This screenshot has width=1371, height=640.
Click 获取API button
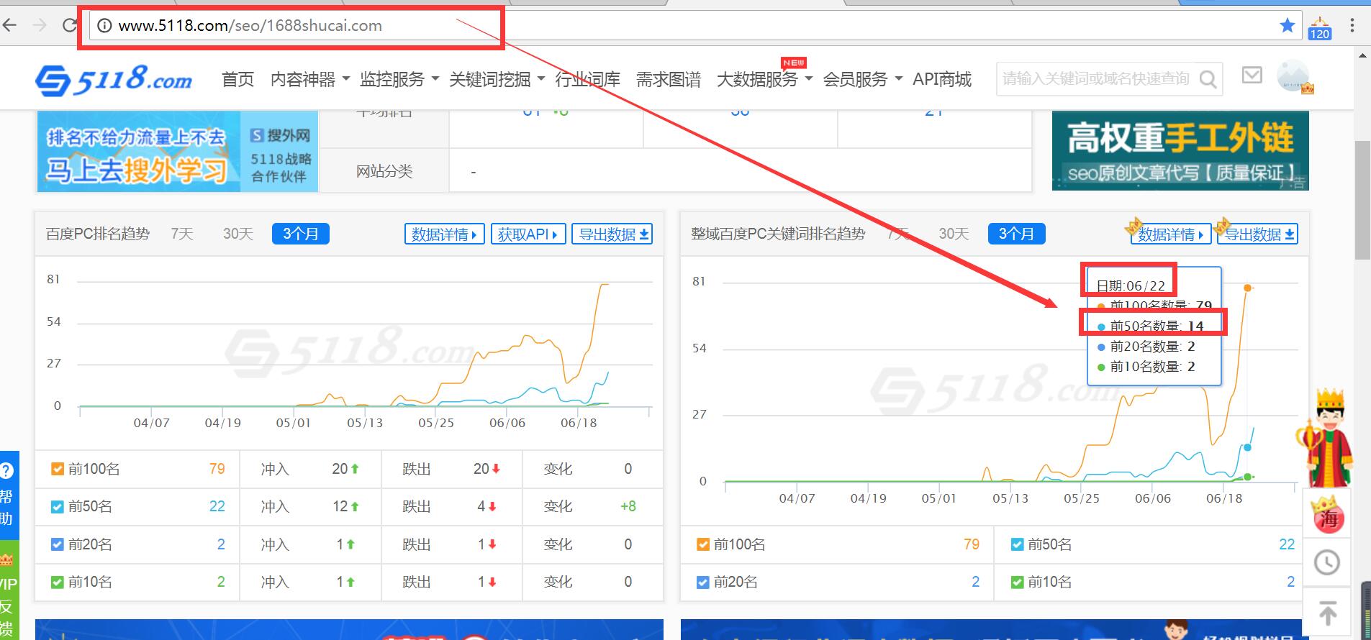click(x=528, y=234)
